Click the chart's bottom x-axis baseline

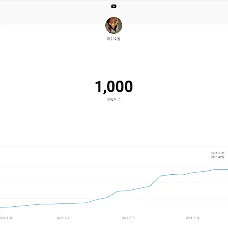(114, 214)
